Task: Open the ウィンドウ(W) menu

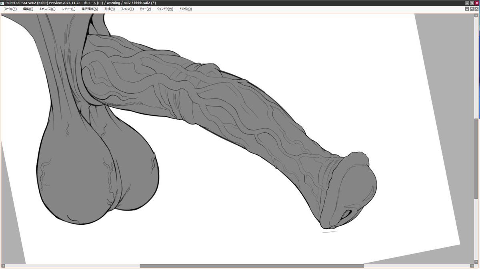Action: coord(165,9)
